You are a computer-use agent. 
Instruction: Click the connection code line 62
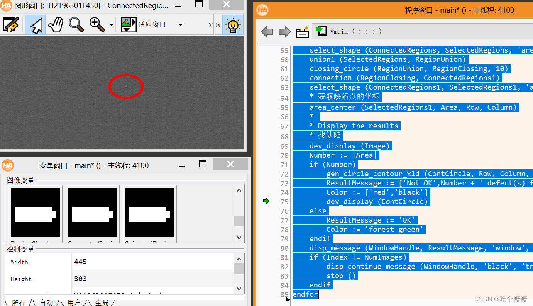[x=405, y=78]
